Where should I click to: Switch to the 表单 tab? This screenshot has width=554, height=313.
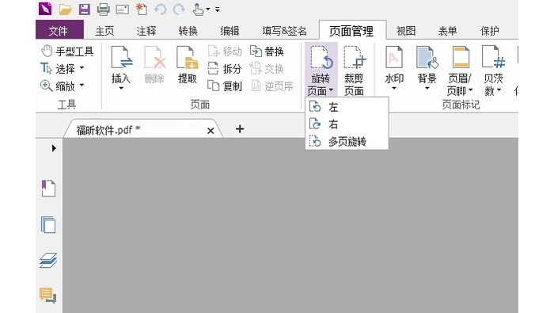[447, 31]
